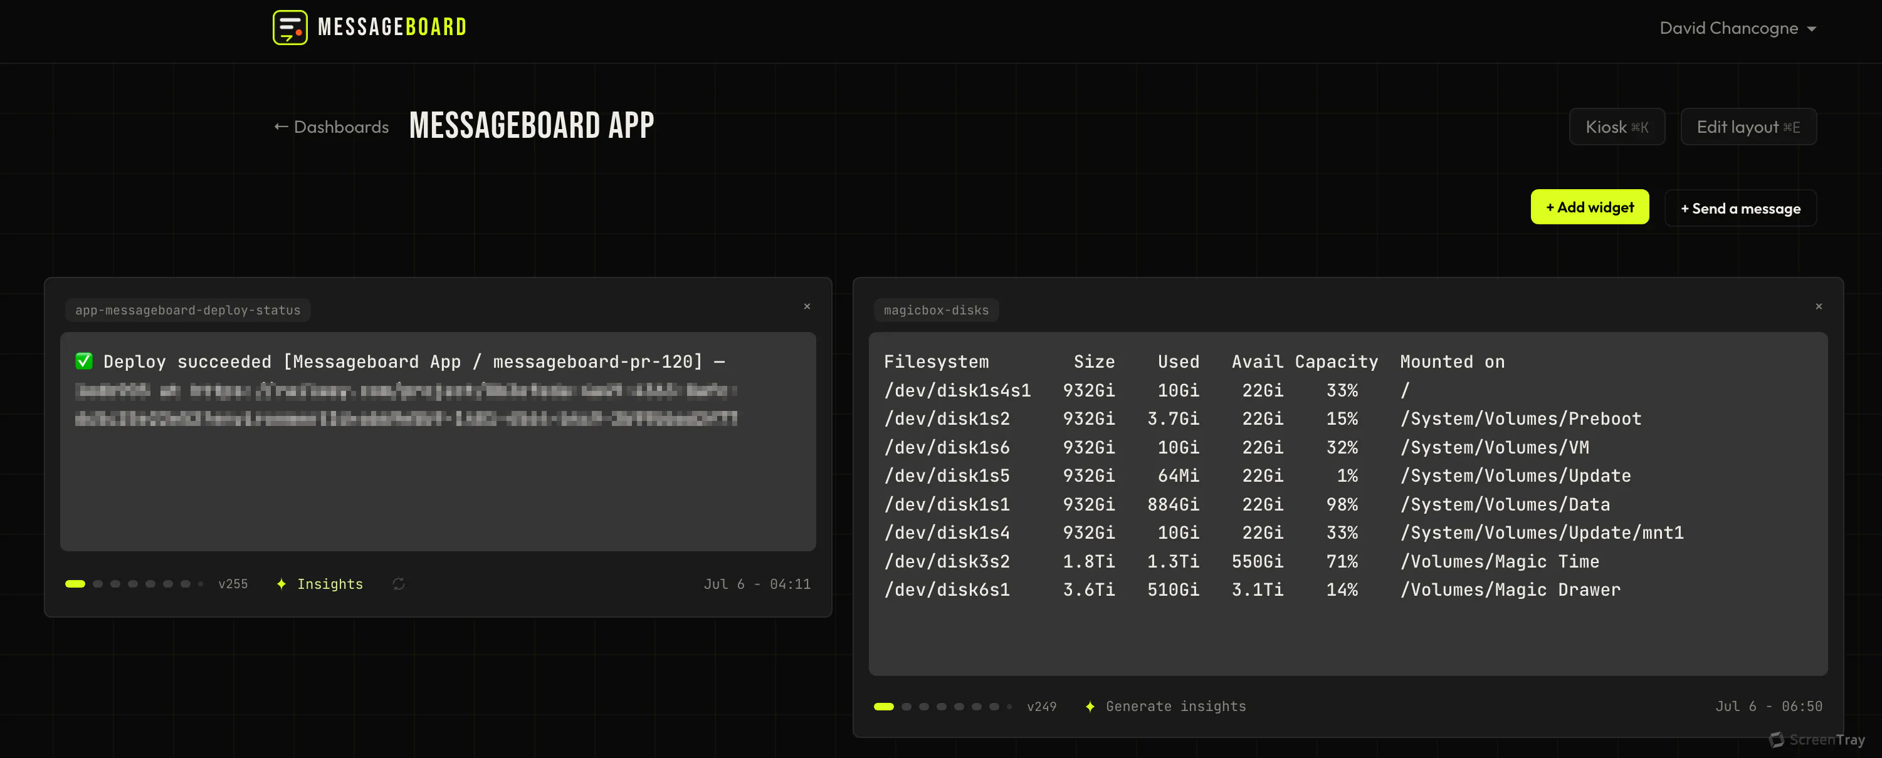Click Generate insights on magicbox-disks widget
The image size is (1882, 758).
pos(1166,706)
